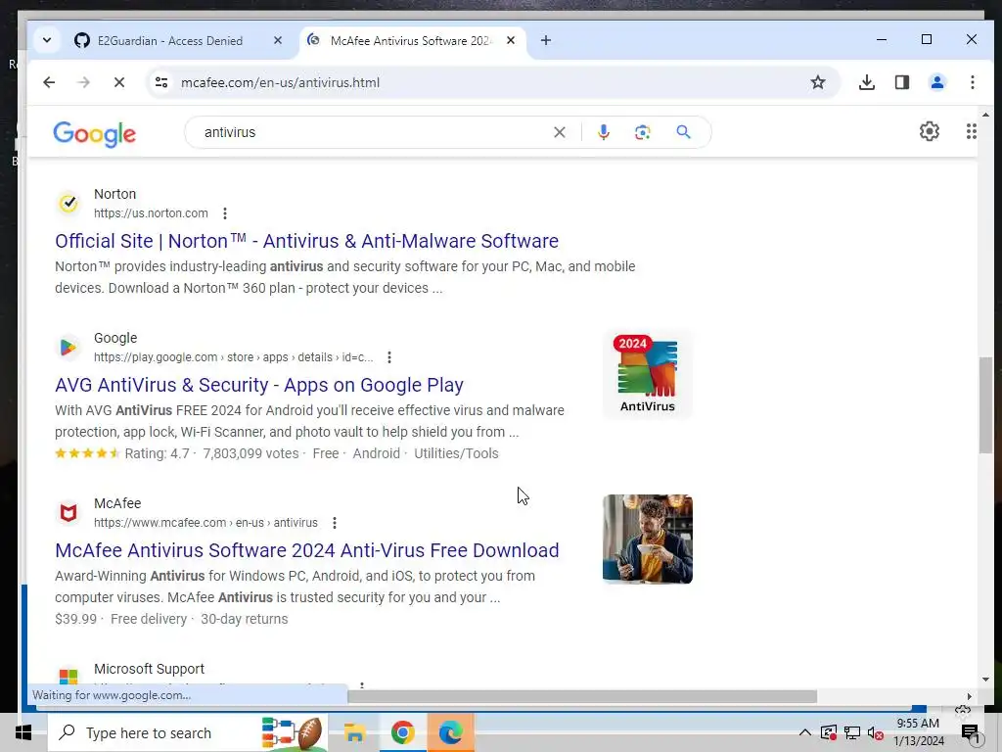Click the McAfee result photo thumbnail
Viewport: 1002px width, 752px height.
click(x=648, y=540)
